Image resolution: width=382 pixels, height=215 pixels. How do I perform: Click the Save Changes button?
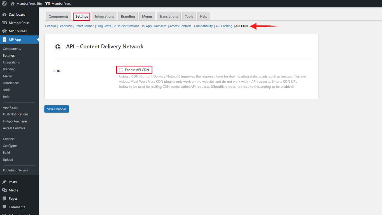coord(56,109)
